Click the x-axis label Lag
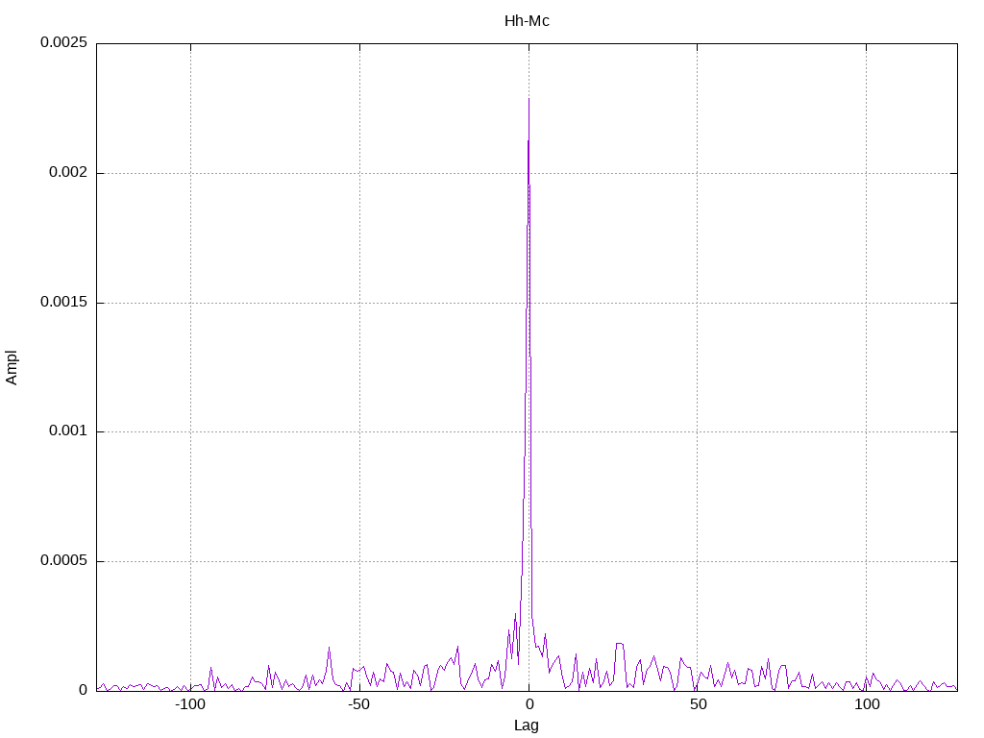This screenshot has height=738, width=984. (526, 726)
